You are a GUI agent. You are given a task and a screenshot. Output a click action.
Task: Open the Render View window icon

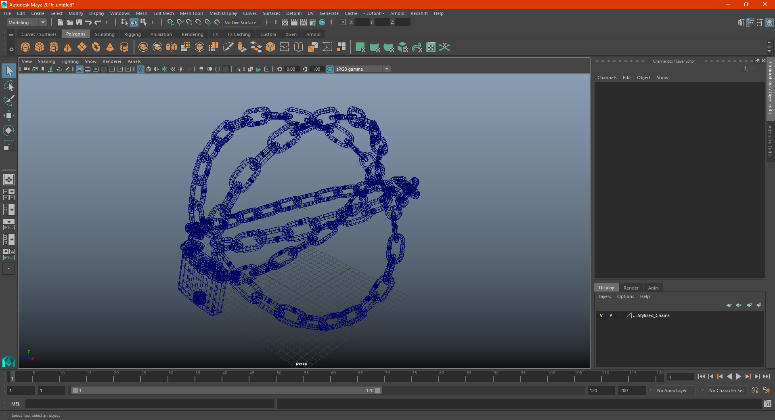(x=285, y=23)
